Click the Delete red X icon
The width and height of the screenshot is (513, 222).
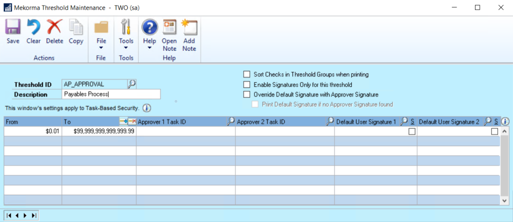coord(54,27)
